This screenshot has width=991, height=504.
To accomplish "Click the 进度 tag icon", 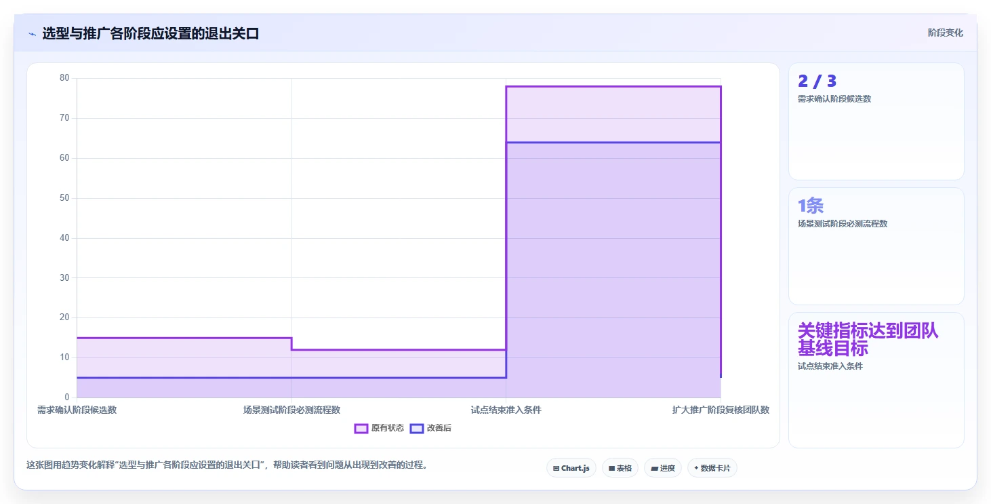I will [x=654, y=468].
